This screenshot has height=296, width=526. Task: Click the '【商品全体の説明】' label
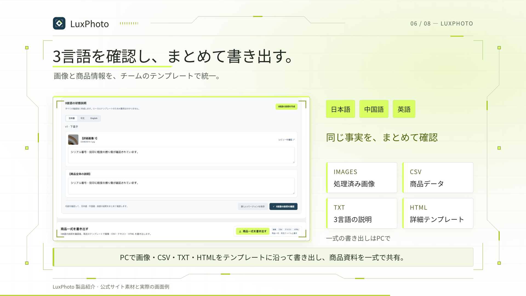click(80, 174)
